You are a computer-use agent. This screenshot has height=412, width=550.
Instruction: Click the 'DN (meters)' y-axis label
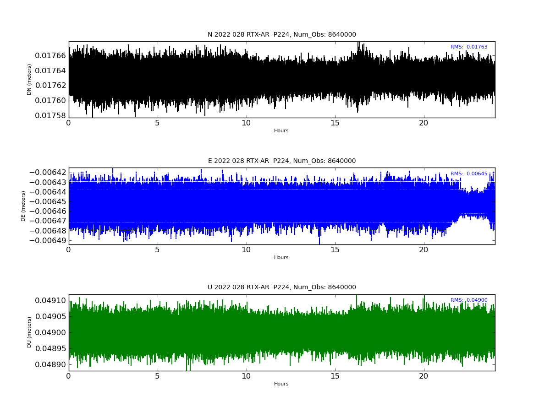29,79
